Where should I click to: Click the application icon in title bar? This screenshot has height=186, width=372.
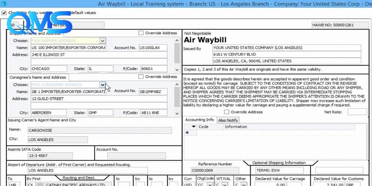pos(3,4)
